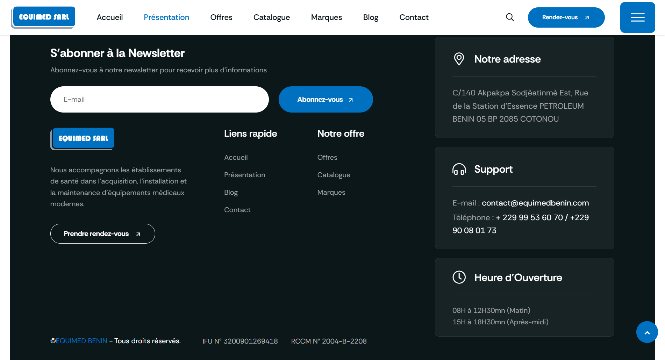This screenshot has height=360, width=665.
Task: Click the Tous droits réservés text
Action: point(147,341)
